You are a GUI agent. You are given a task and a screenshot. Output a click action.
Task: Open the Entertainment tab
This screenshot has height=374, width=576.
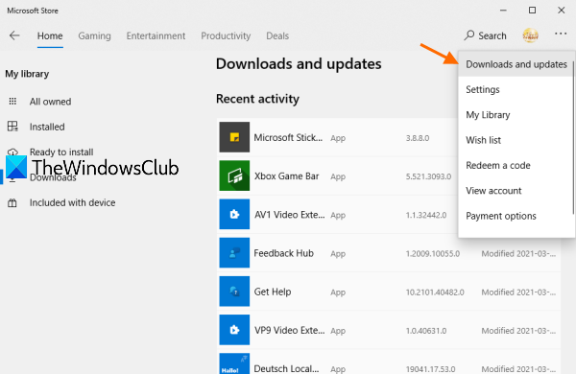point(156,36)
